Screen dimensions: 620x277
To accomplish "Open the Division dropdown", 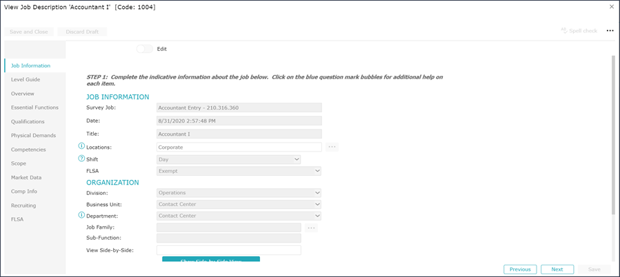I will click(x=239, y=193).
